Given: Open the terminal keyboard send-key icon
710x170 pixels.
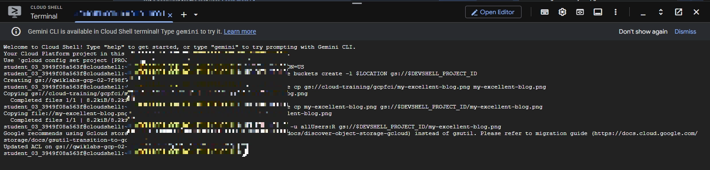Looking at the screenshot, I should pos(545,12).
